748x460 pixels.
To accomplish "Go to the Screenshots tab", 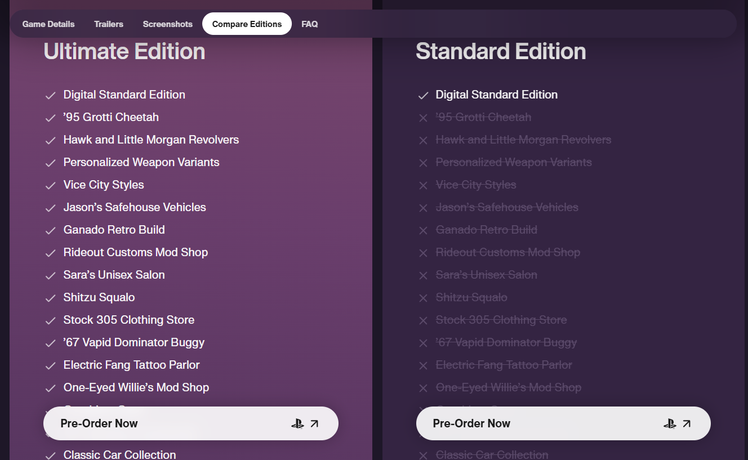I will tap(168, 24).
